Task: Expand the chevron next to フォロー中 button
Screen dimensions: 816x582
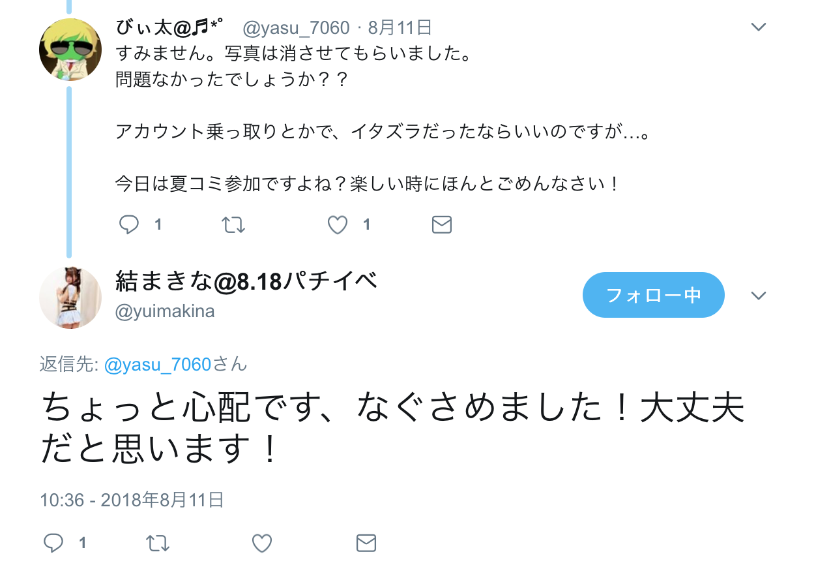Action: click(758, 296)
